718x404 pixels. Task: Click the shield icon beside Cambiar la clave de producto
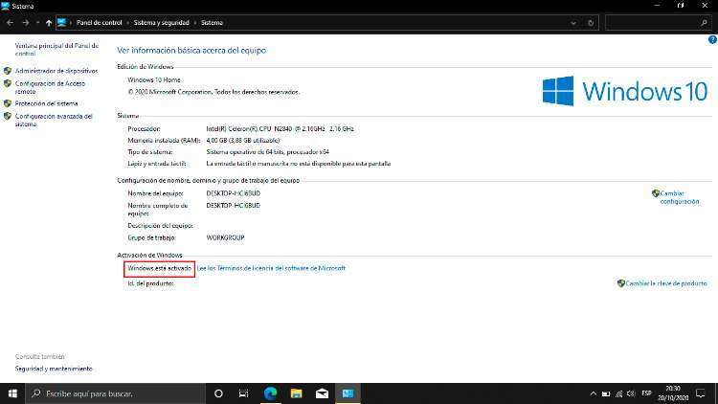[x=621, y=283]
